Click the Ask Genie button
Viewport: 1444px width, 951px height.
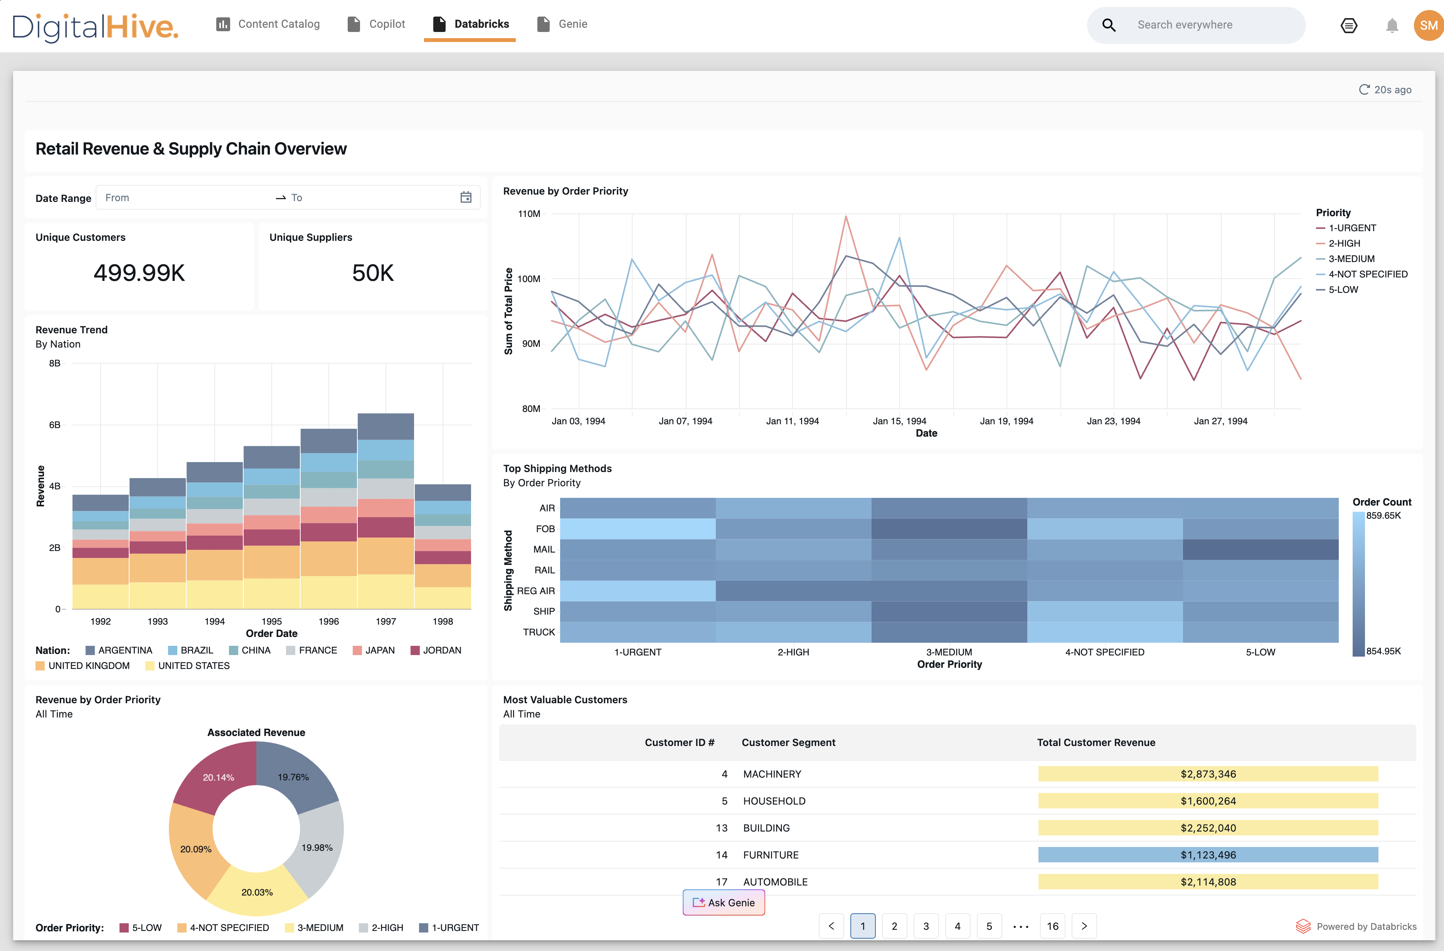pyautogui.click(x=723, y=902)
